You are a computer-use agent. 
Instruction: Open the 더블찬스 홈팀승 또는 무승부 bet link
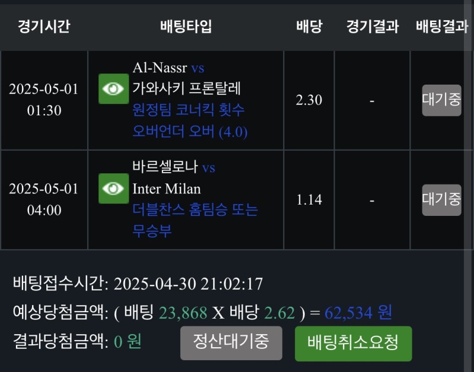point(195,219)
